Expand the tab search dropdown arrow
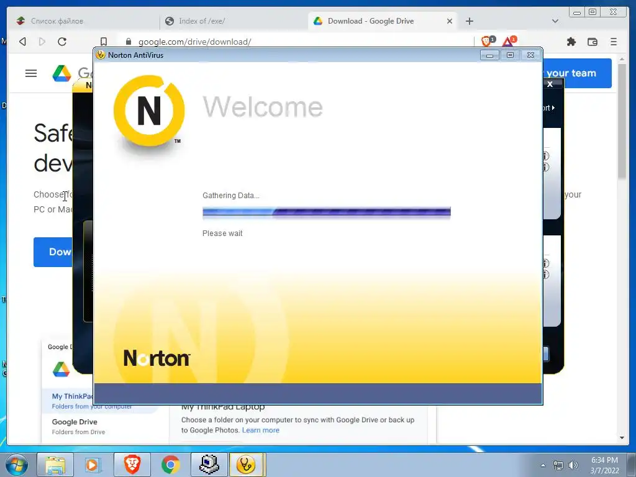The image size is (636, 477). [x=555, y=21]
